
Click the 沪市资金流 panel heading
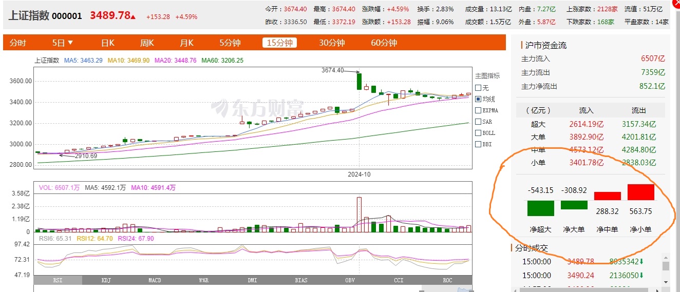pos(546,46)
